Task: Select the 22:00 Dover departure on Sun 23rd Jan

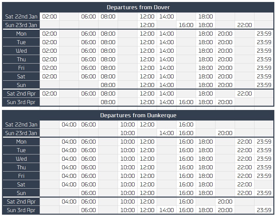Action: coord(245,25)
